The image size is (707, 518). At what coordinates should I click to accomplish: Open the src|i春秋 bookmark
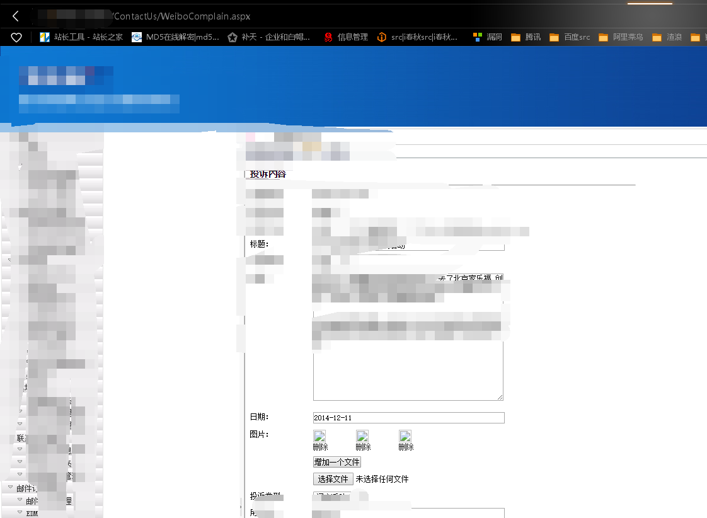tap(417, 37)
